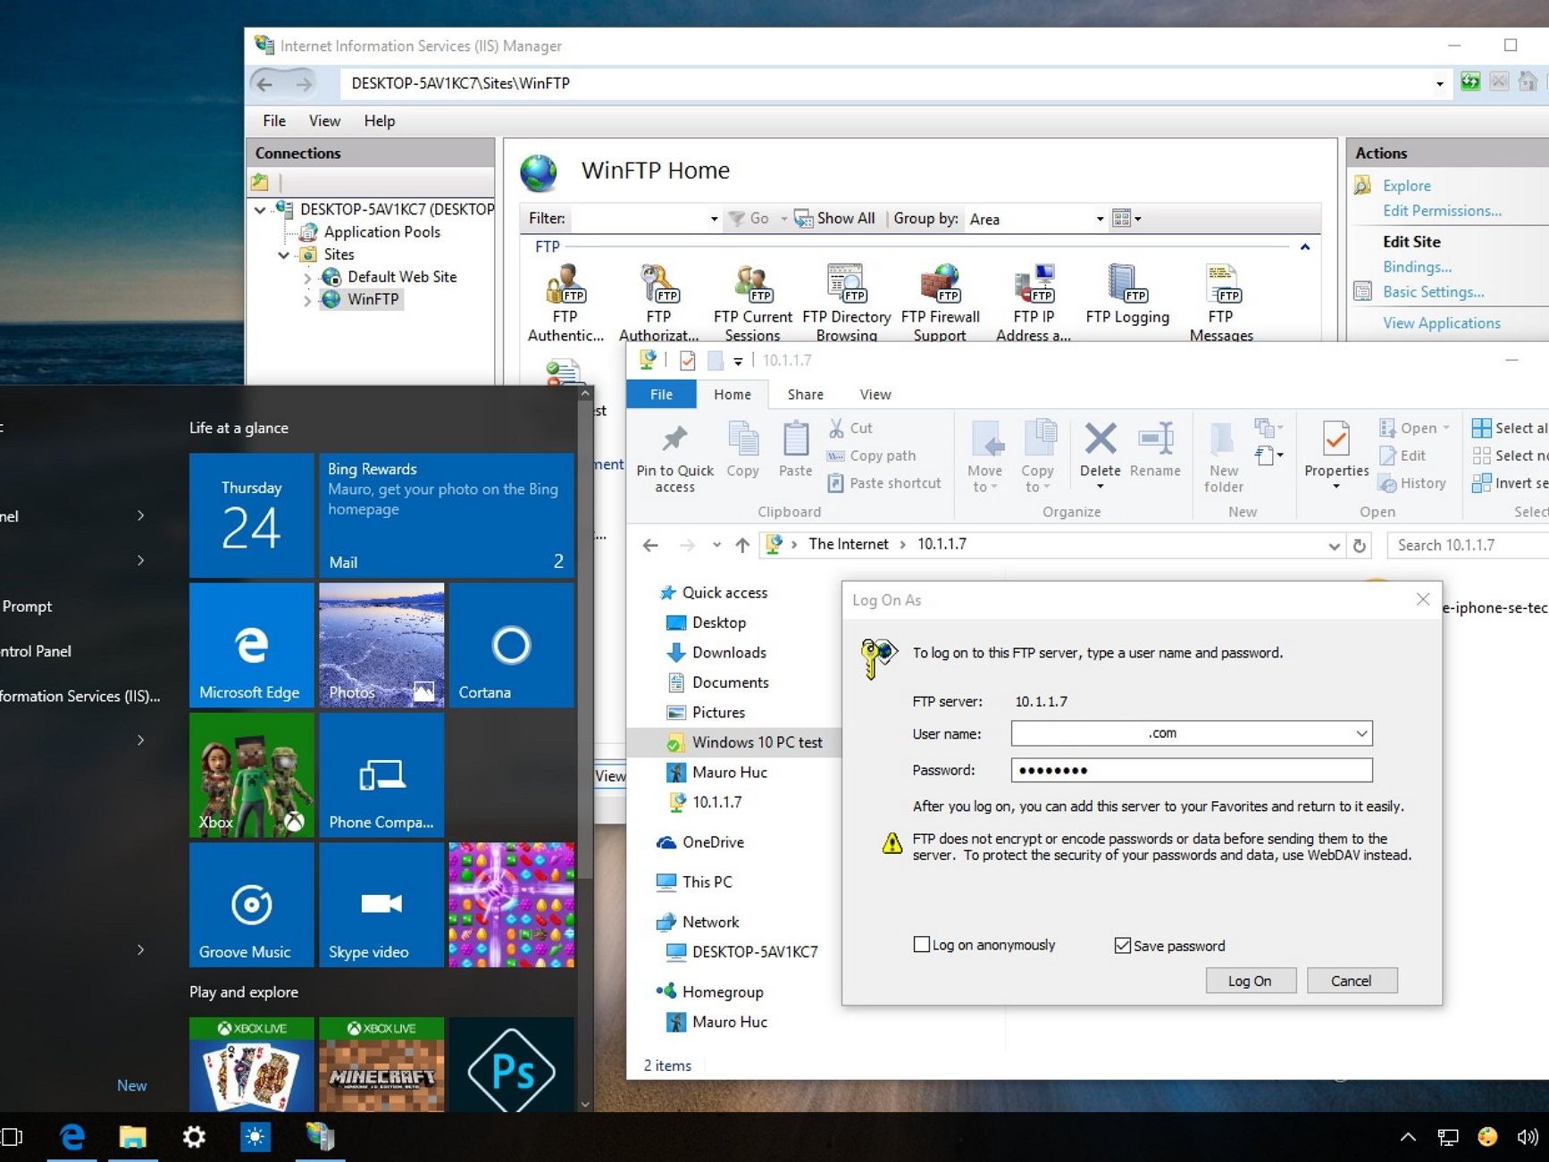Viewport: 1549px width, 1162px height.
Task: Click the Password input field
Action: click(x=1191, y=770)
